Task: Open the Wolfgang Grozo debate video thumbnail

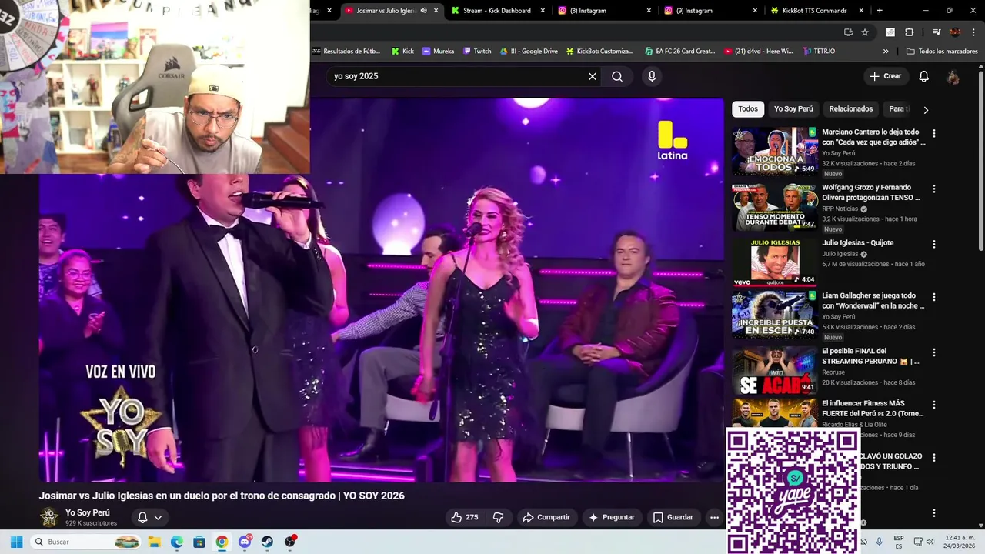Action: click(x=774, y=207)
